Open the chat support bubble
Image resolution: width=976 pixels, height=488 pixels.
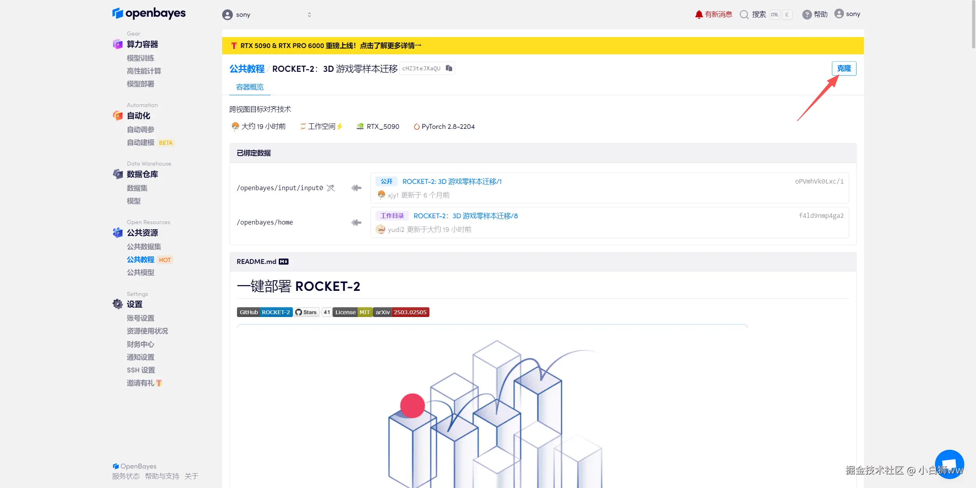pyautogui.click(x=949, y=464)
